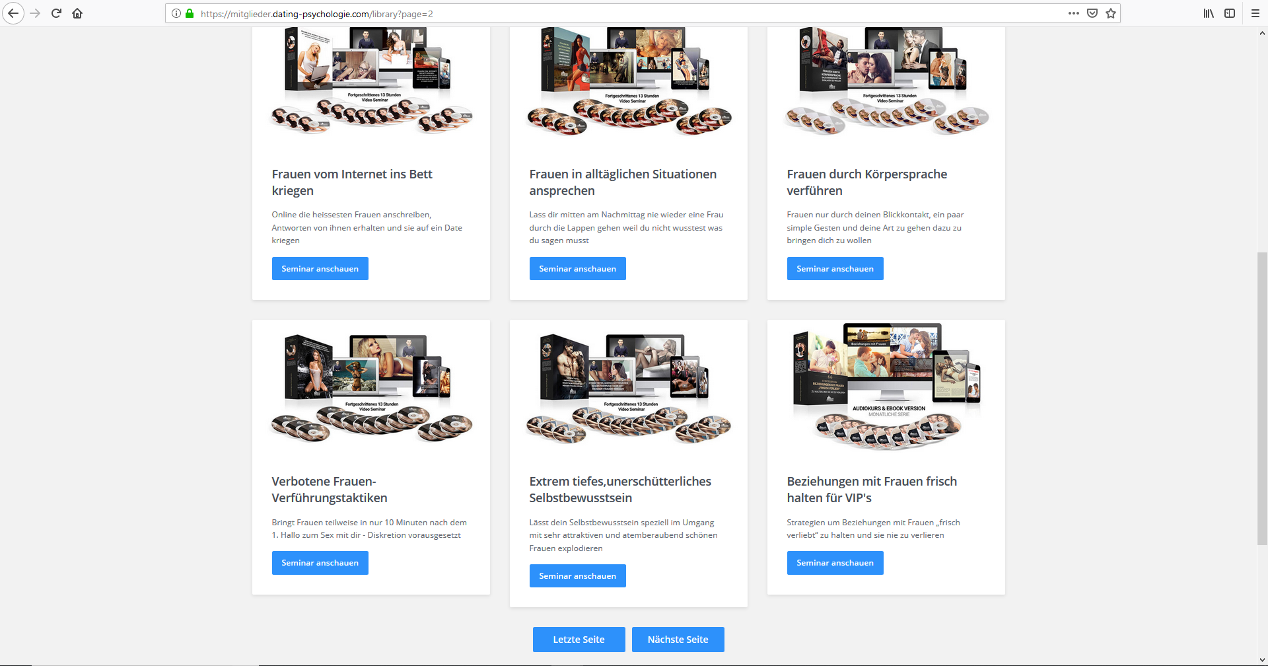
Task: Save page to Pocket icon
Action: [x=1092, y=13]
